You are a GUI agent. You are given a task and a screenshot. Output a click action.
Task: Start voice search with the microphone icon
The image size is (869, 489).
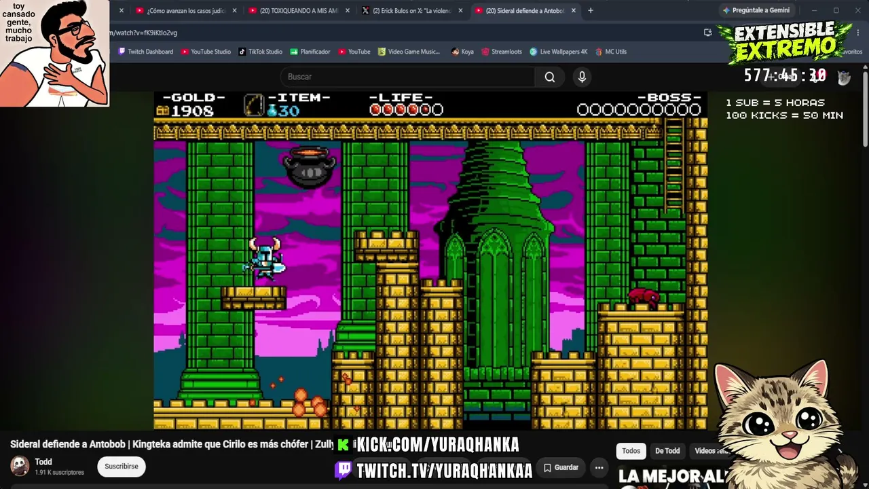click(x=582, y=77)
